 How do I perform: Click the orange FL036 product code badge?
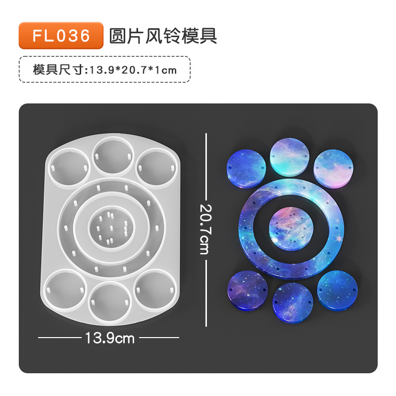[61, 35]
